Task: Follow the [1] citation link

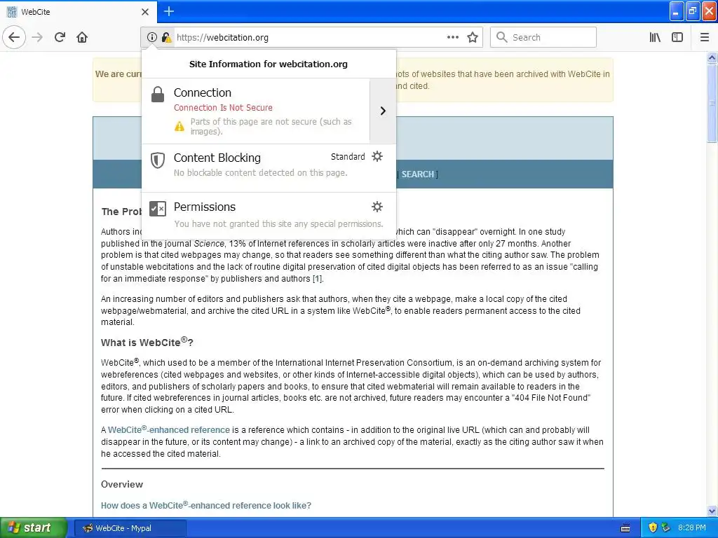Action: pos(317,279)
